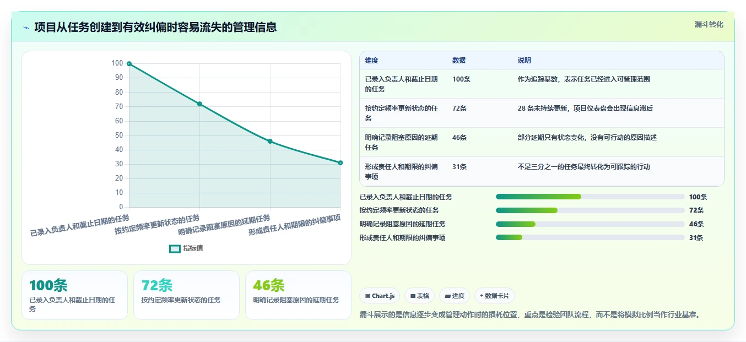Click y-axis tick label 50
The image size is (746, 342).
point(119,135)
